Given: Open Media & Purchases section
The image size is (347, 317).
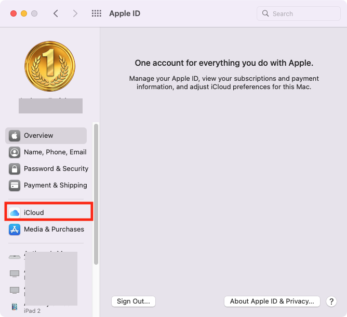Looking at the screenshot, I should click(x=46, y=229).
